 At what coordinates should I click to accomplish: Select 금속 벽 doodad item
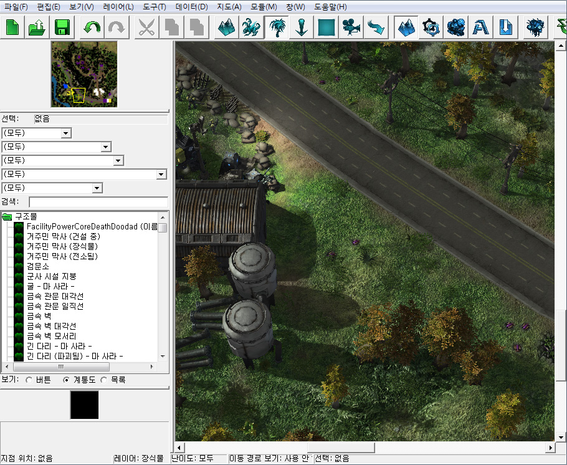39,316
